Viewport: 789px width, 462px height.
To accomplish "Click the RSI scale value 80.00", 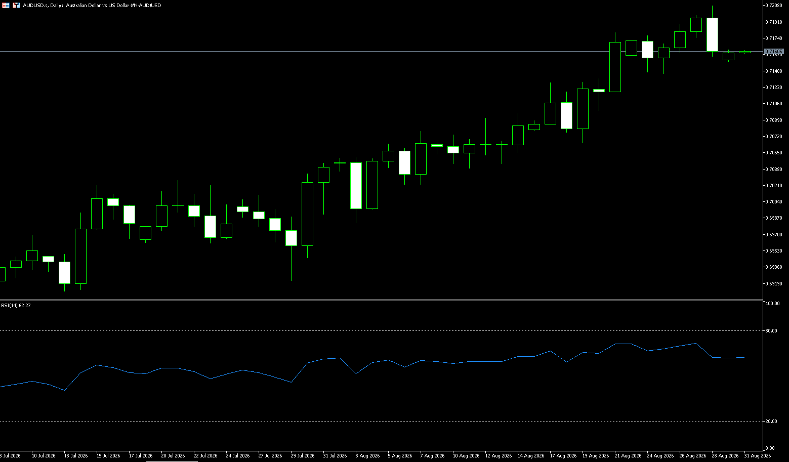I will [772, 331].
